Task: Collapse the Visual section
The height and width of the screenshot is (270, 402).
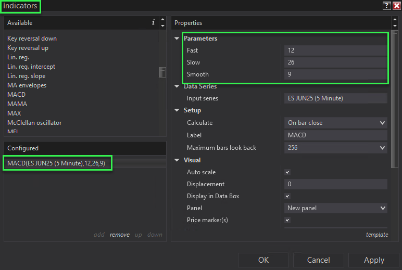Action: (x=177, y=160)
